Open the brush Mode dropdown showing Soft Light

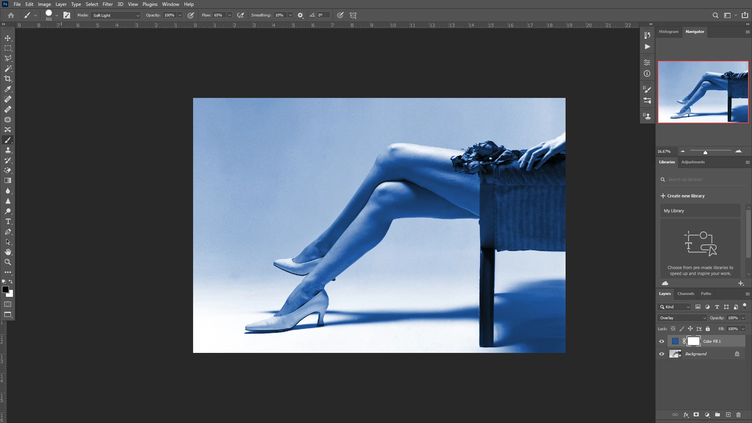(x=116, y=15)
